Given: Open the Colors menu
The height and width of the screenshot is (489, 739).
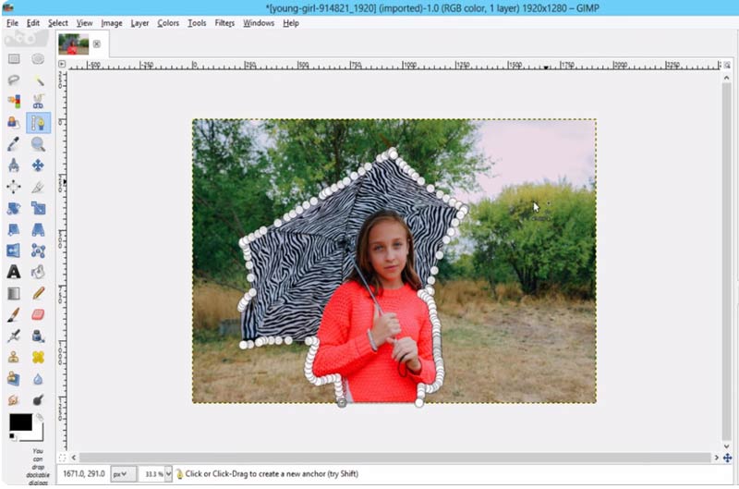Looking at the screenshot, I should [168, 22].
